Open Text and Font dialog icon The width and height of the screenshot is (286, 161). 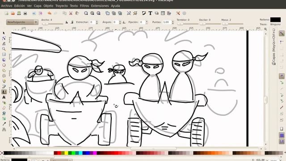[x=150, y=13]
